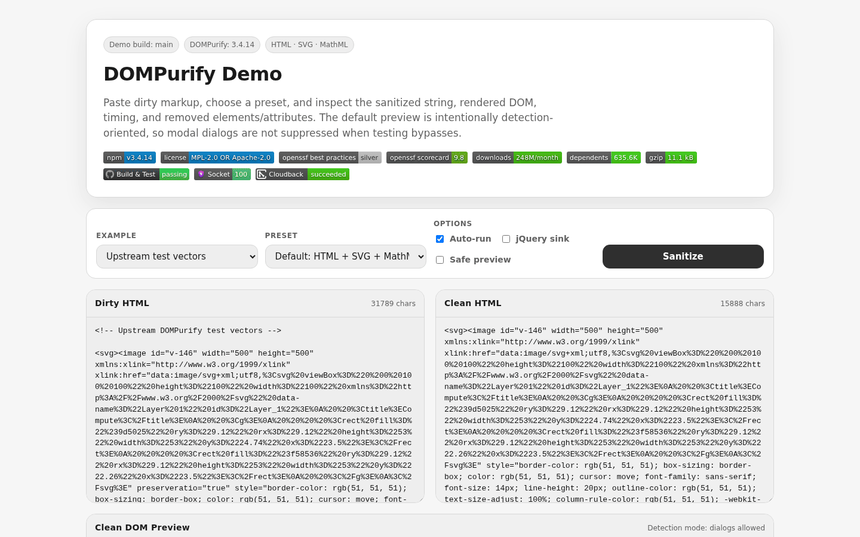The height and width of the screenshot is (537, 860).
Task: Click the Detection mode: dialogs allowed label
Action: tap(706, 528)
